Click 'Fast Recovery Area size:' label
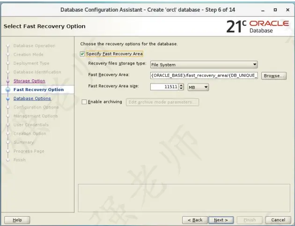The height and width of the screenshot is (226, 295). tap(113, 86)
